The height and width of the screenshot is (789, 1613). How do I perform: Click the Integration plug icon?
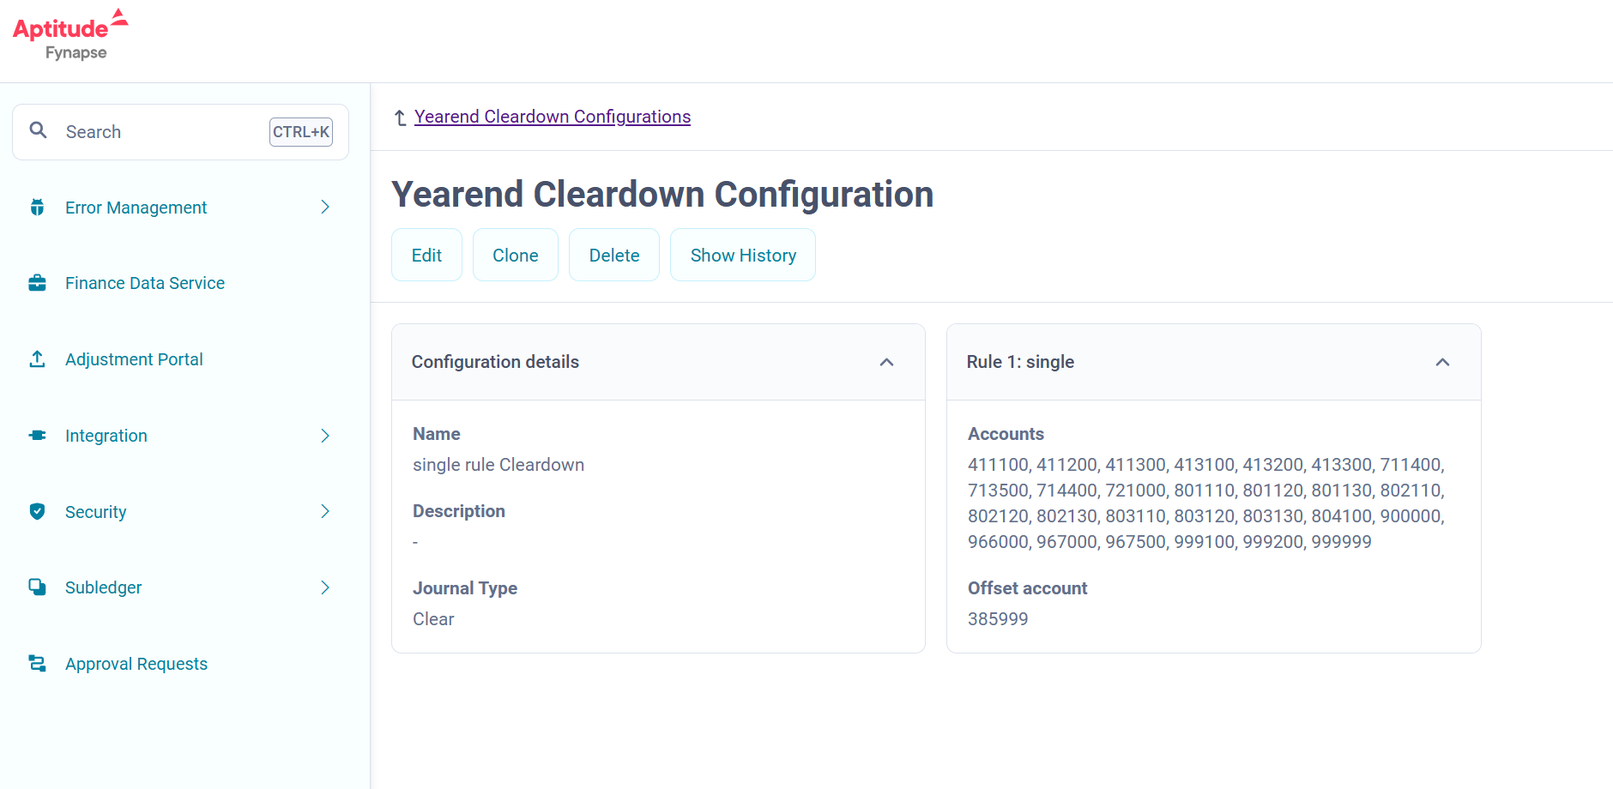click(x=37, y=436)
